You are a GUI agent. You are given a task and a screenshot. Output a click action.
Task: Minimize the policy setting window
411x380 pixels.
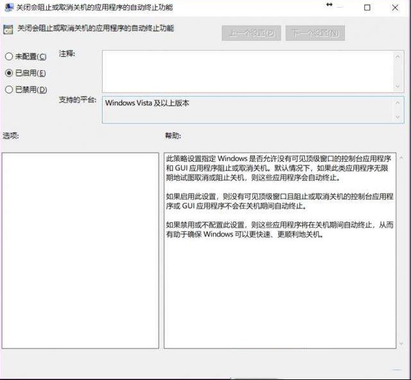pos(340,8)
